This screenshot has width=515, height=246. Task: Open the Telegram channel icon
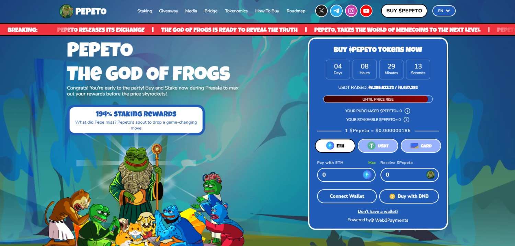coord(336,11)
